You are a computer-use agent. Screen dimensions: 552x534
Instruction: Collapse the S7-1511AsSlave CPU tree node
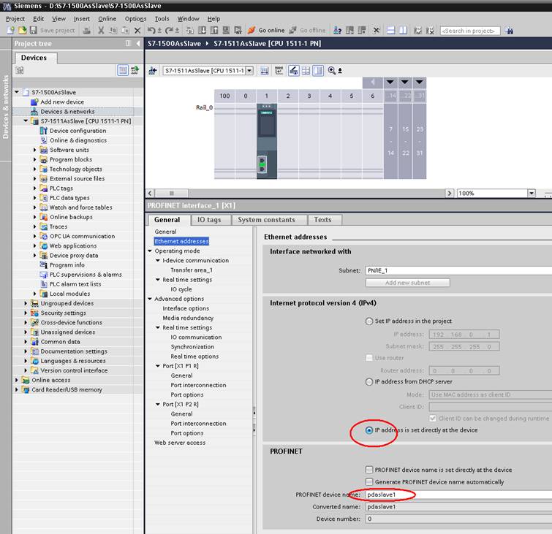(x=26, y=121)
